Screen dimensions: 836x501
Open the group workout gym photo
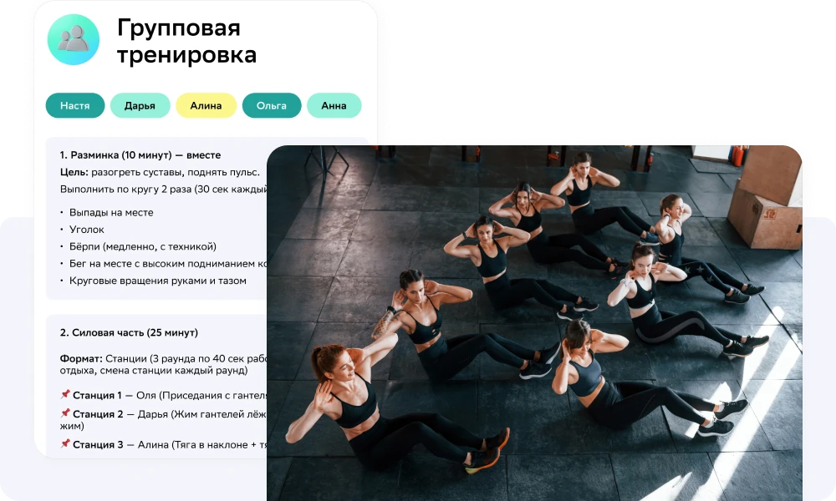(534, 322)
